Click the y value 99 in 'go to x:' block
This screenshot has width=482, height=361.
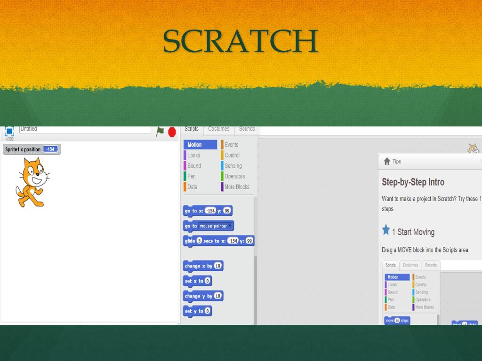pyautogui.click(x=227, y=211)
